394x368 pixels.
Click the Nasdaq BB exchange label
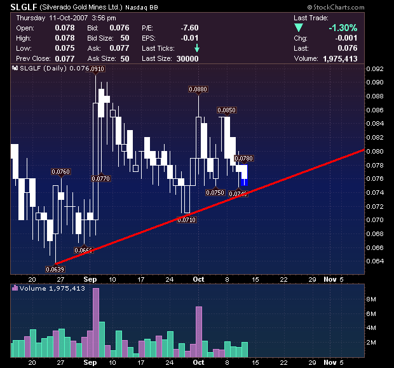pyautogui.click(x=142, y=8)
